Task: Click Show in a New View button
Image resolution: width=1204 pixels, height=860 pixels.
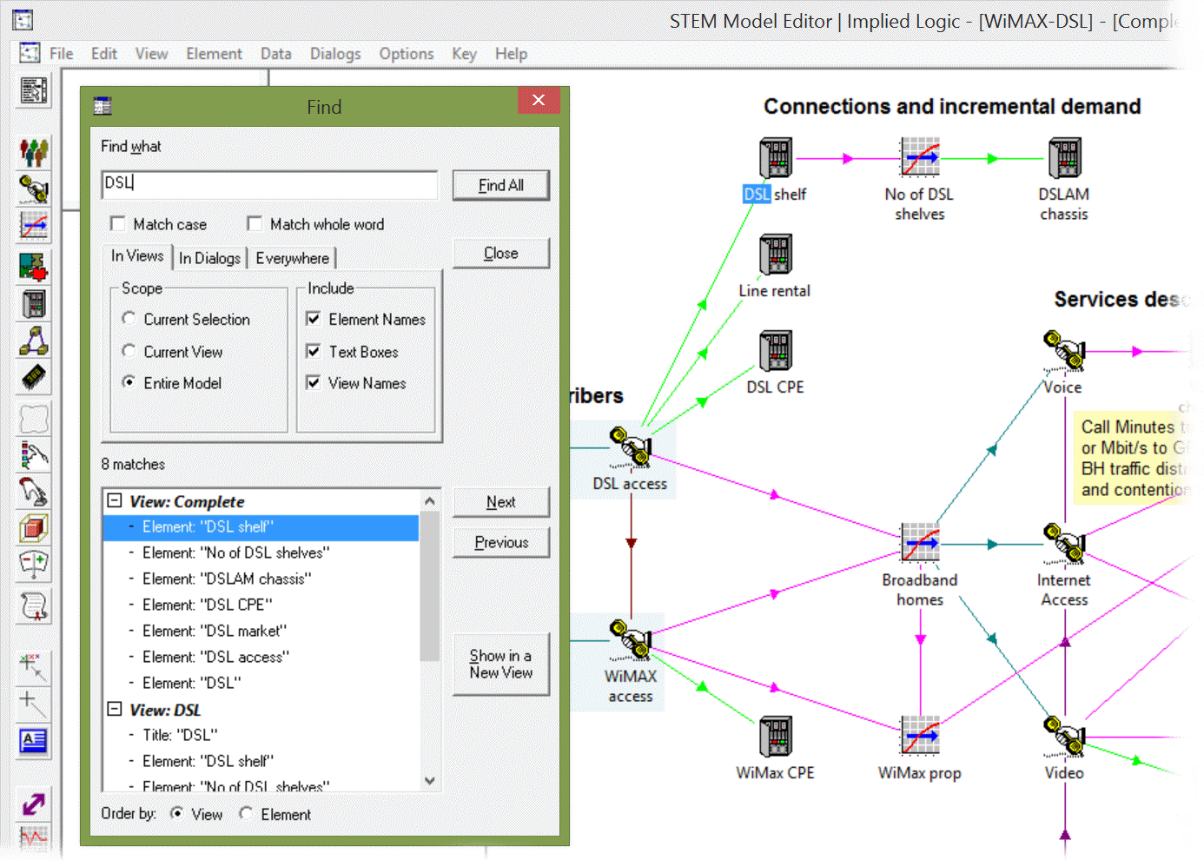Action: pyautogui.click(x=501, y=664)
